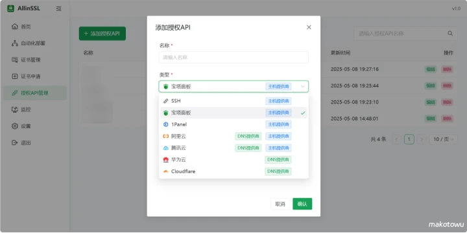Open 监控 in sidebar
Viewport: 467px width, 233px height.
click(x=35, y=109)
